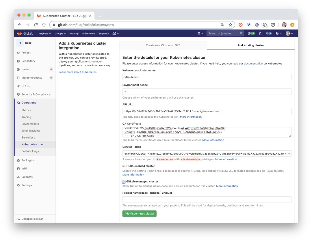The height and width of the screenshot is (242, 312).
Task: Toggle the RBAC-enabled cluster checkbox
Action: coord(124,166)
